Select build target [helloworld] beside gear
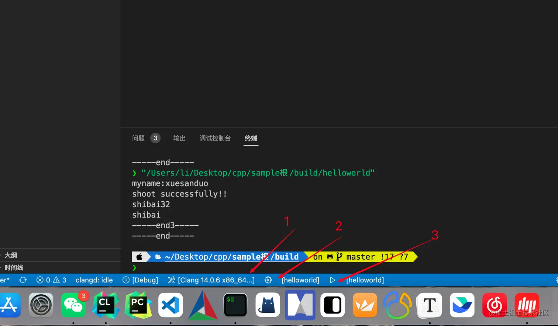This screenshot has height=326, width=558. coord(300,280)
